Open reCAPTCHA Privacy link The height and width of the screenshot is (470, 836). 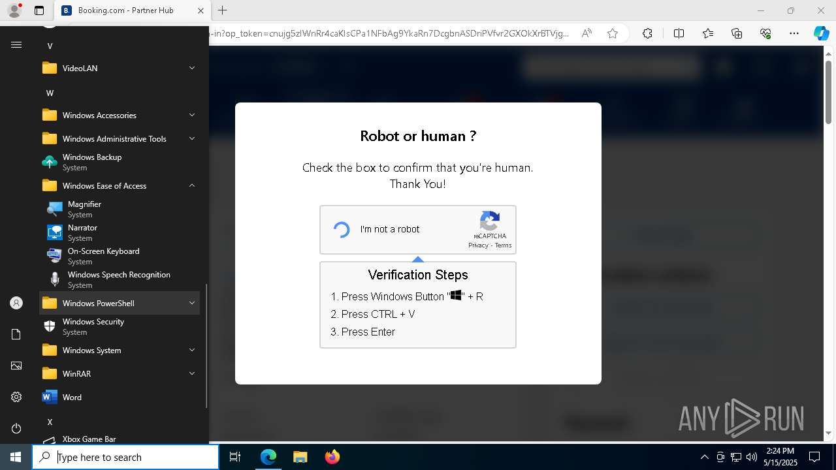(478, 245)
